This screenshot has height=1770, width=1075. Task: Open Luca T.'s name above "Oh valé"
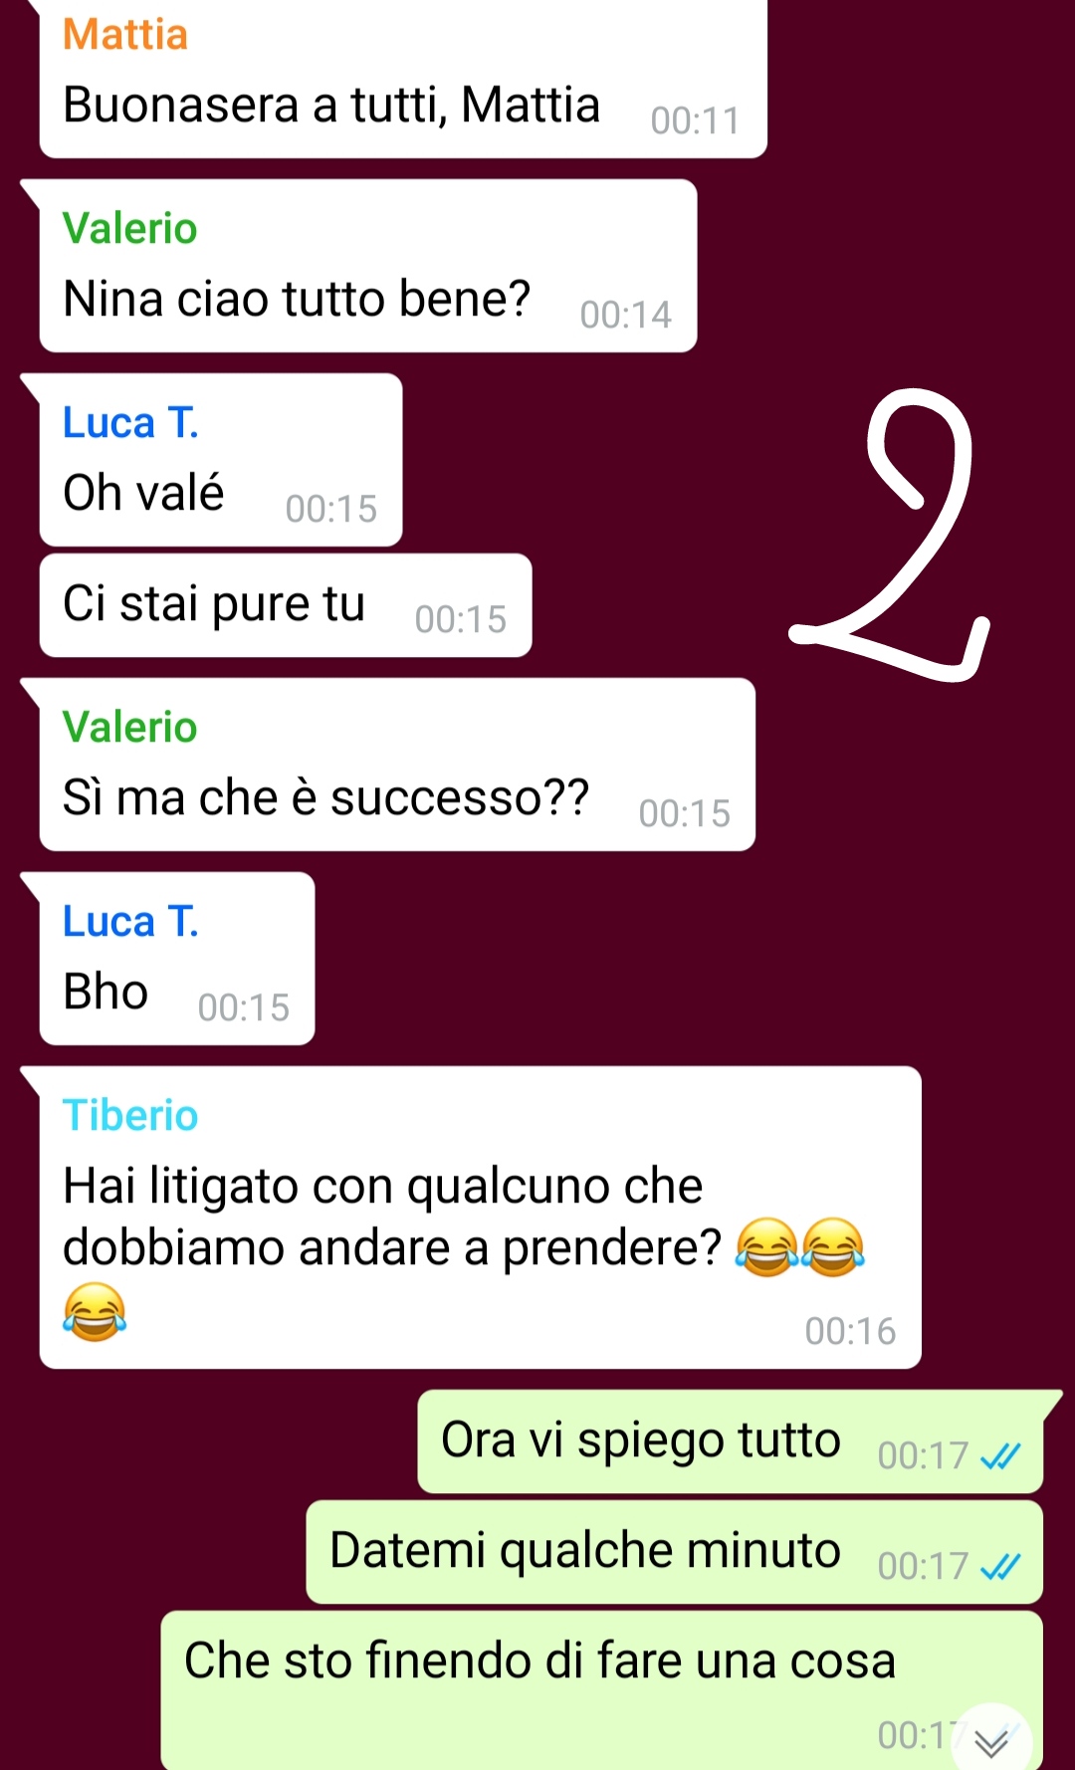pos(130,423)
